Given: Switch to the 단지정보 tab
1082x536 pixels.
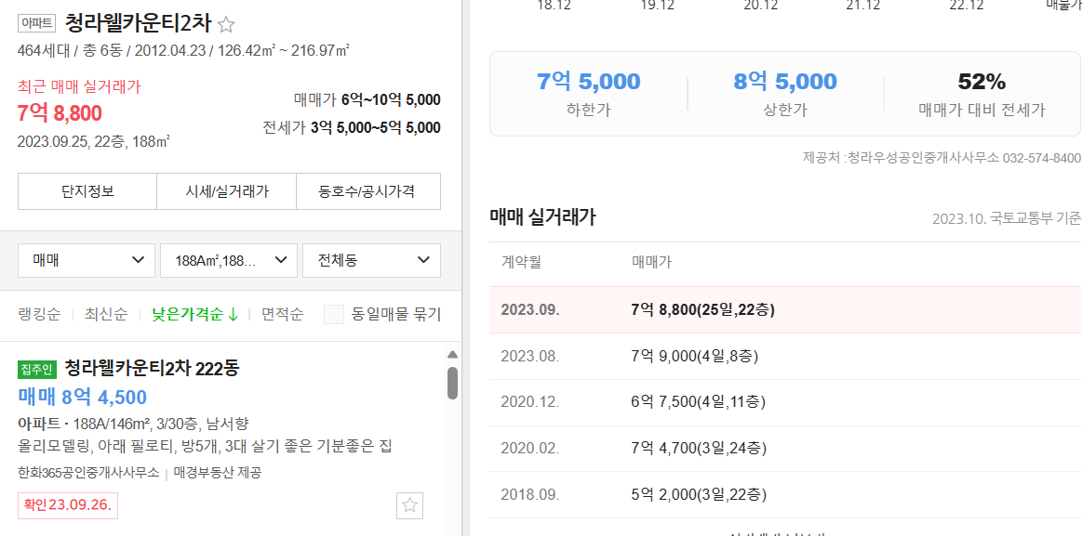Looking at the screenshot, I should (87, 190).
